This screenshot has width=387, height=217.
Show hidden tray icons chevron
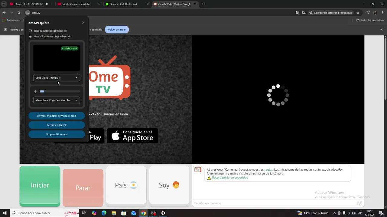click(334, 213)
